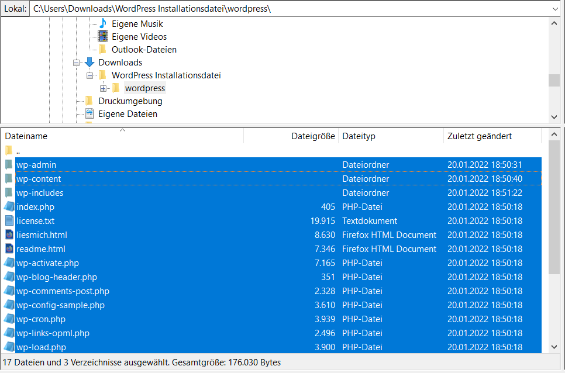Click the Eigene Musik music note icon
Image resolution: width=565 pixels, height=373 pixels.
[103, 24]
